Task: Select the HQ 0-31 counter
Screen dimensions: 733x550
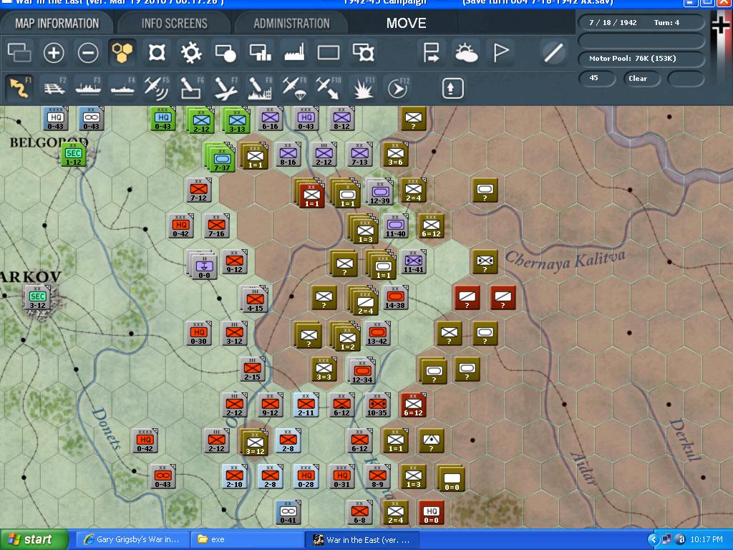Action: click(341, 476)
